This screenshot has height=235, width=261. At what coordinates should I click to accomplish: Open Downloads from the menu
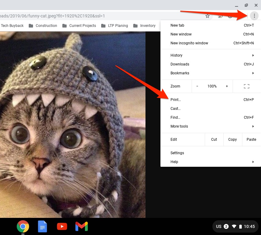211,64
